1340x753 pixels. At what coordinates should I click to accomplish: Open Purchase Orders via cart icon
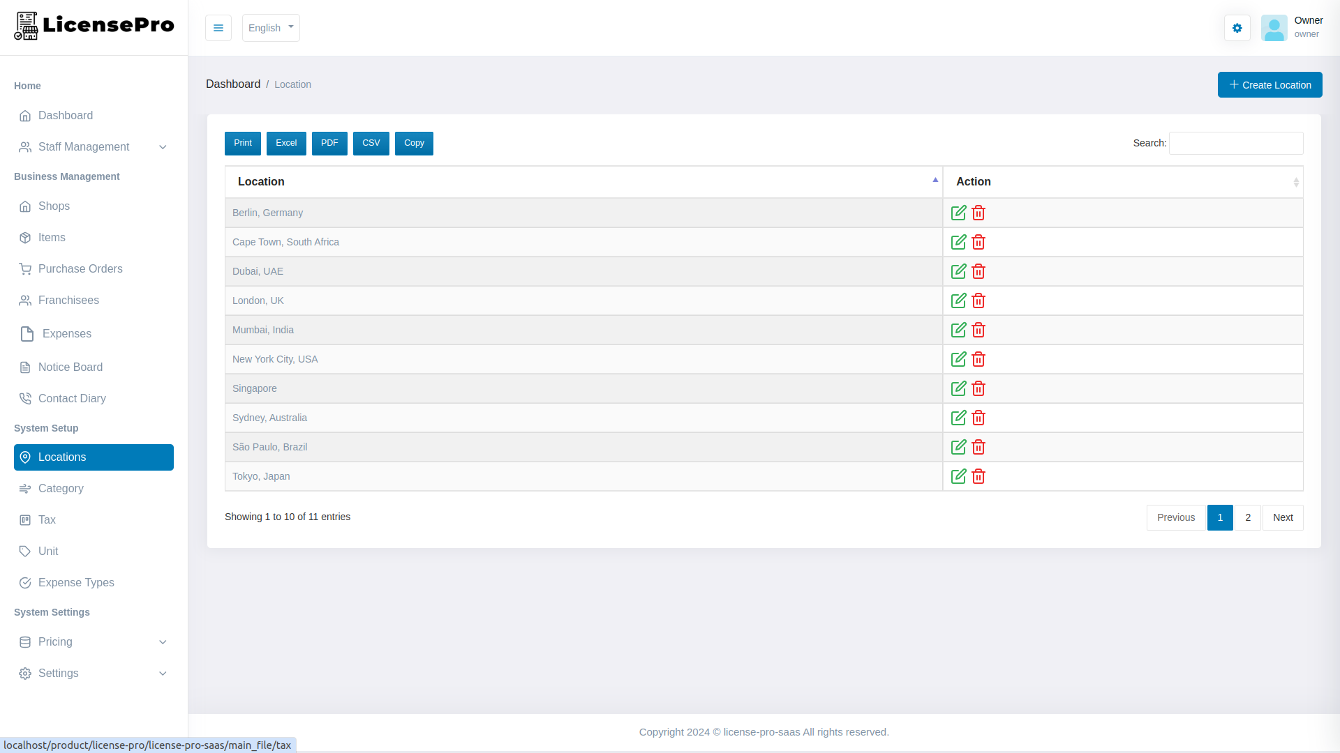click(25, 268)
